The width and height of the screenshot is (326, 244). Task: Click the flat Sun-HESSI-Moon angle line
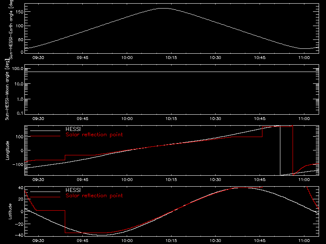[172, 72]
